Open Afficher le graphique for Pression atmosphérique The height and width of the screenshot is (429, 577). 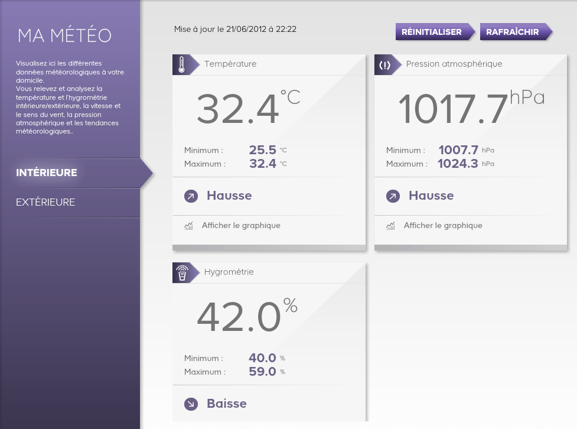pos(443,225)
